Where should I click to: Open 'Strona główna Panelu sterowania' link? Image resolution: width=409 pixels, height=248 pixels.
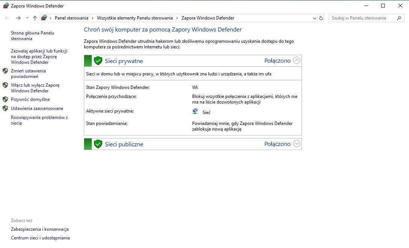click(33, 36)
